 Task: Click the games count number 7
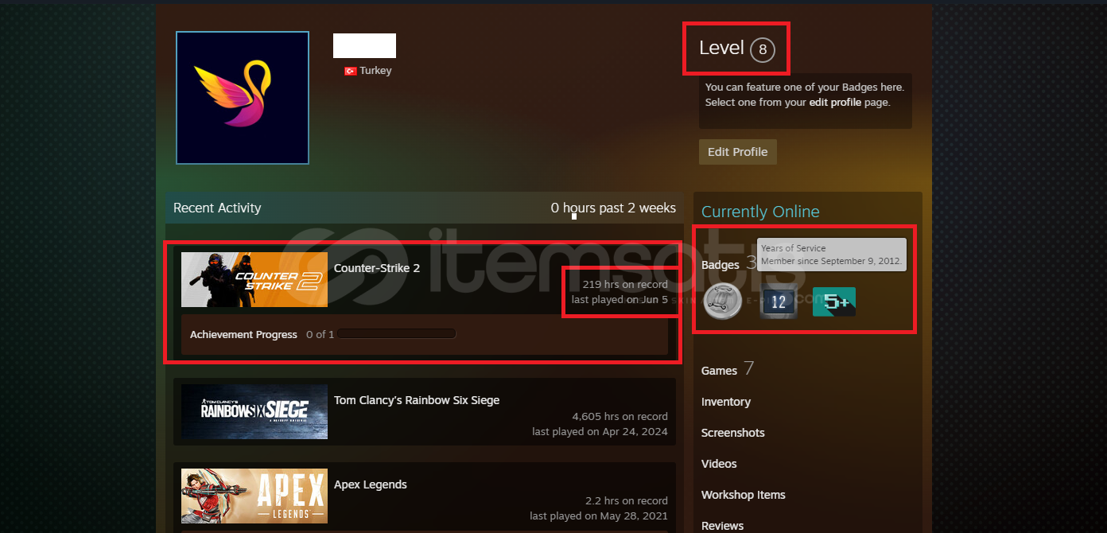(x=748, y=368)
